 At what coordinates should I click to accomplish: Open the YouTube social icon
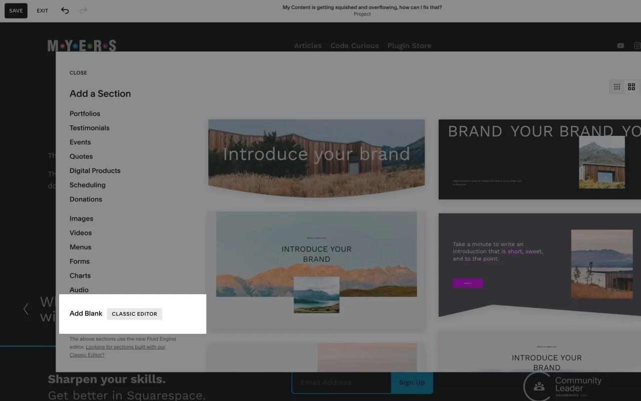click(620, 46)
